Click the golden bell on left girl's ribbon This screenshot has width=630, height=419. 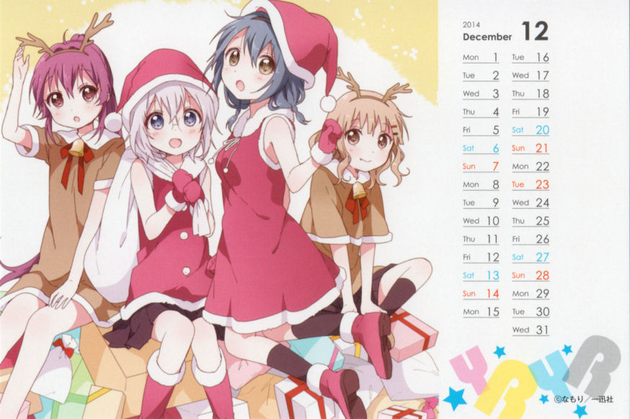tap(76, 148)
